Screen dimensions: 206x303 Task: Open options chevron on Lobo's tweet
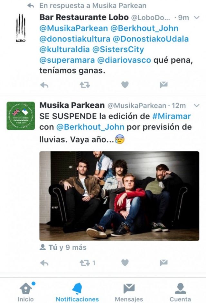197,18
